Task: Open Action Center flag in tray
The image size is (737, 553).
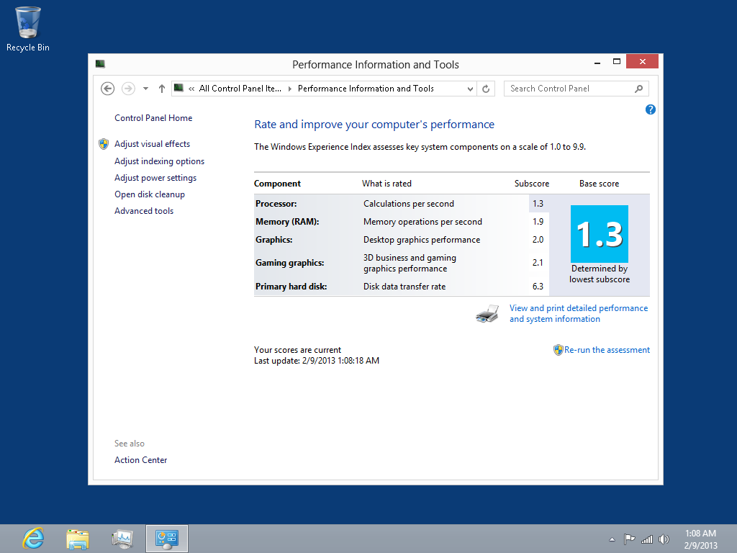Action: pos(629,539)
